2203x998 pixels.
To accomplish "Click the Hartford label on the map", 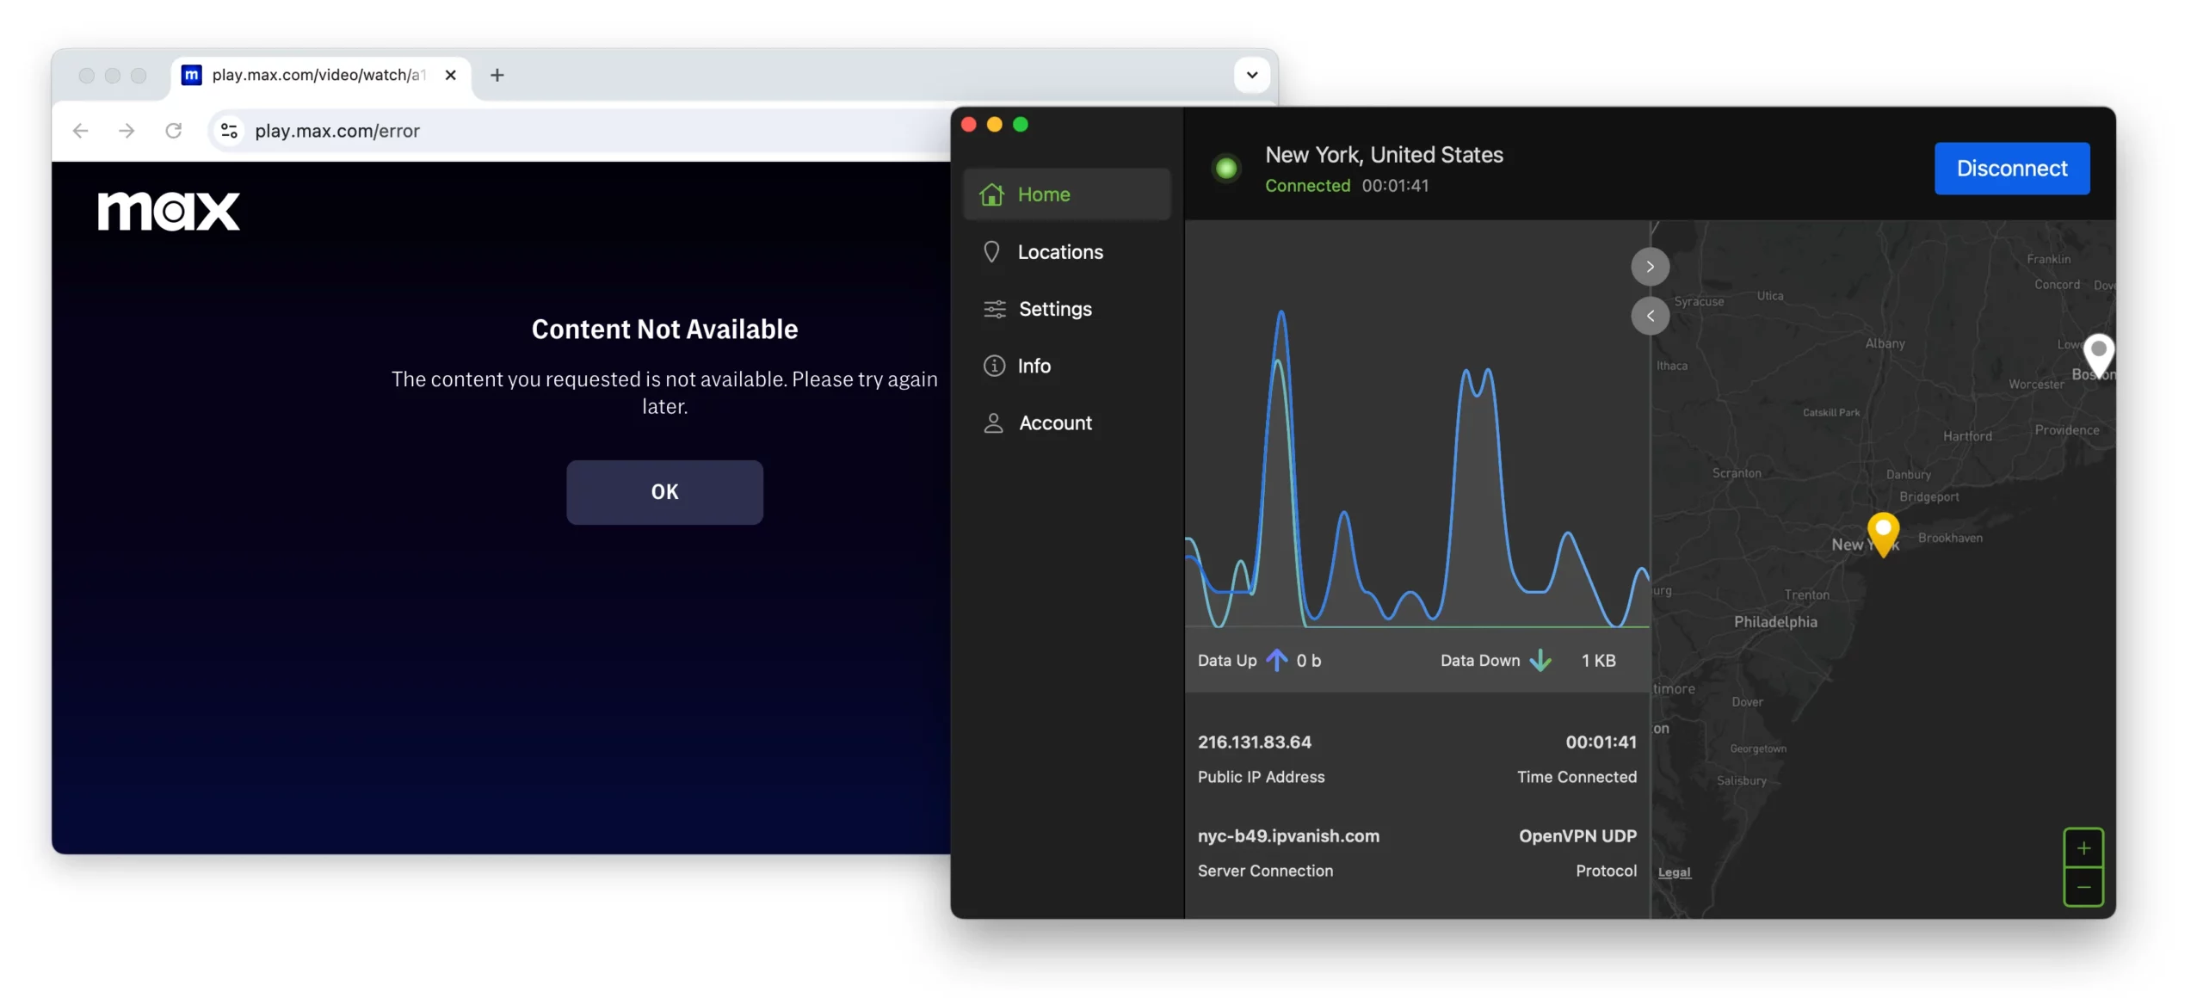I will pyautogui.click(x=1967, y=436).
